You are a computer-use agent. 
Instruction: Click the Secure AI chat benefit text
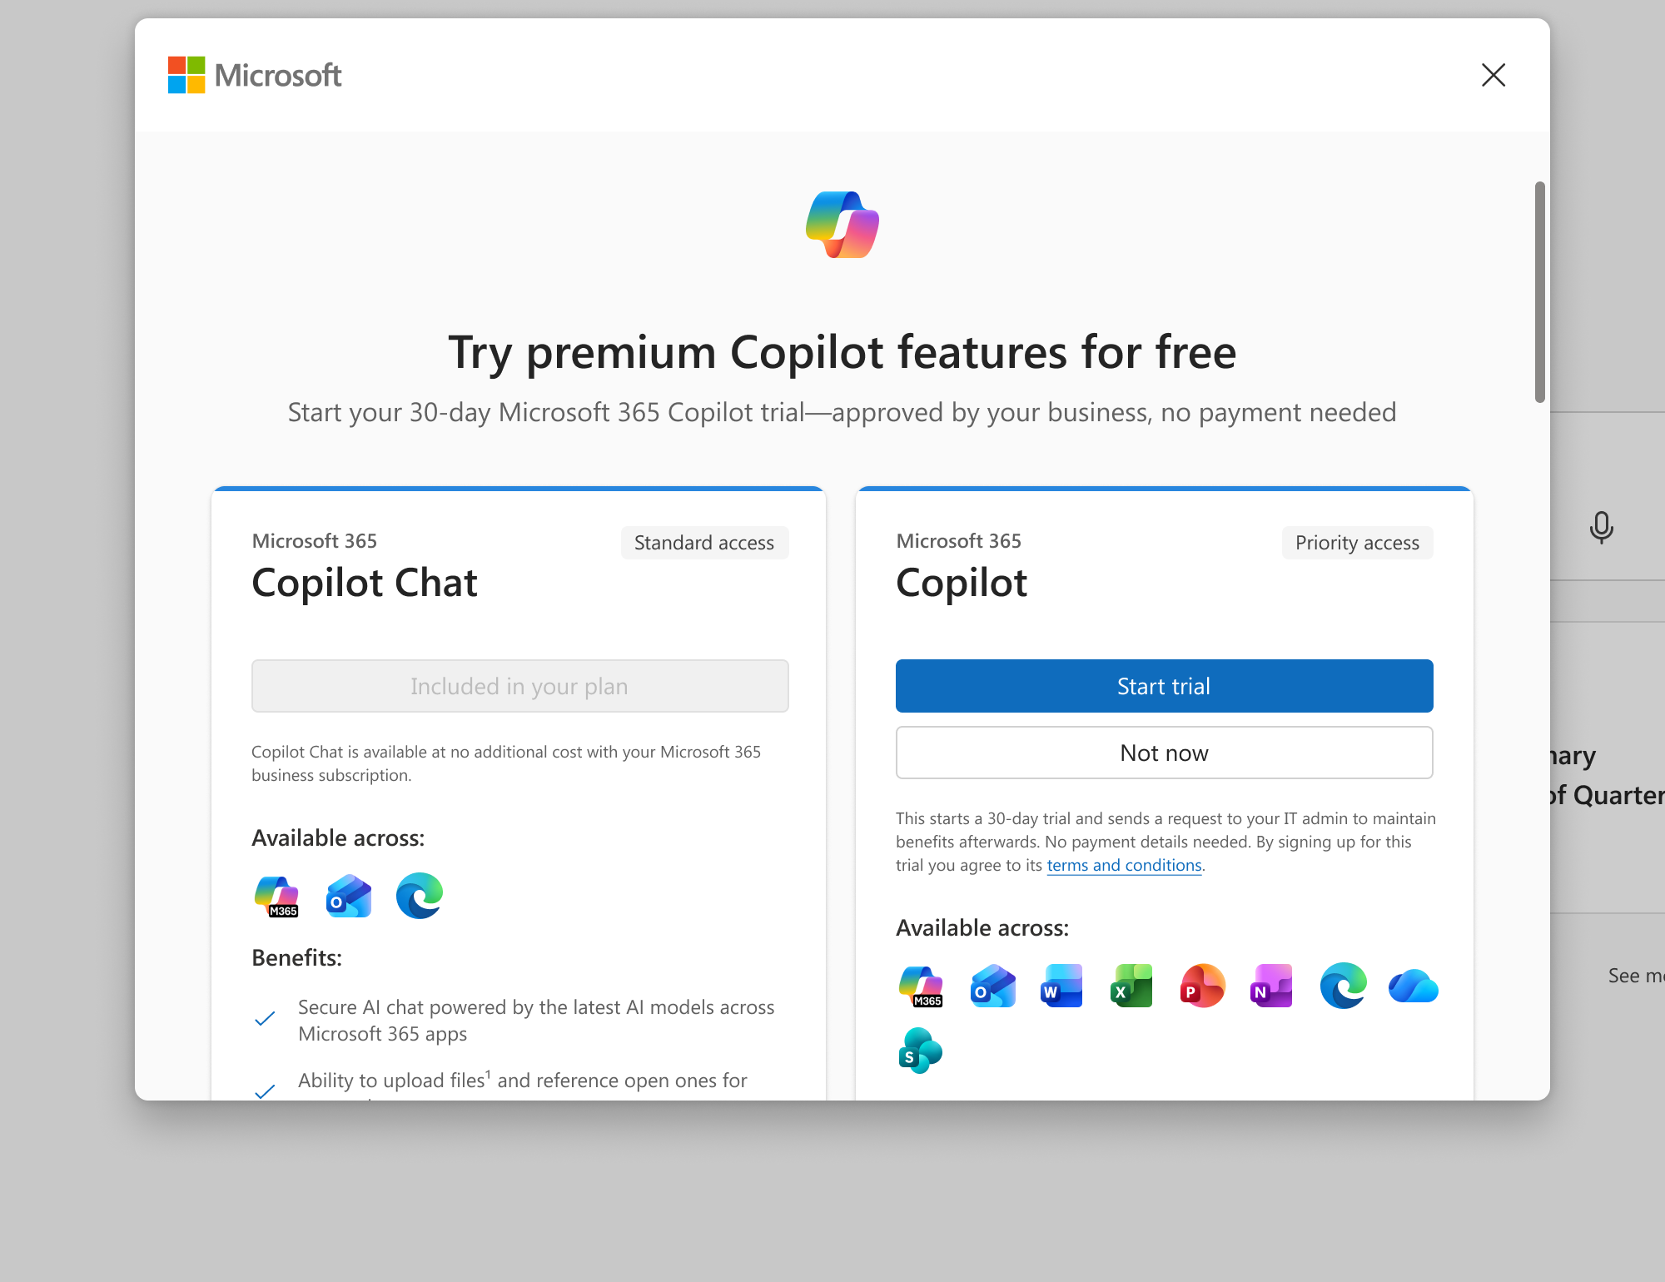[536, 1021]
